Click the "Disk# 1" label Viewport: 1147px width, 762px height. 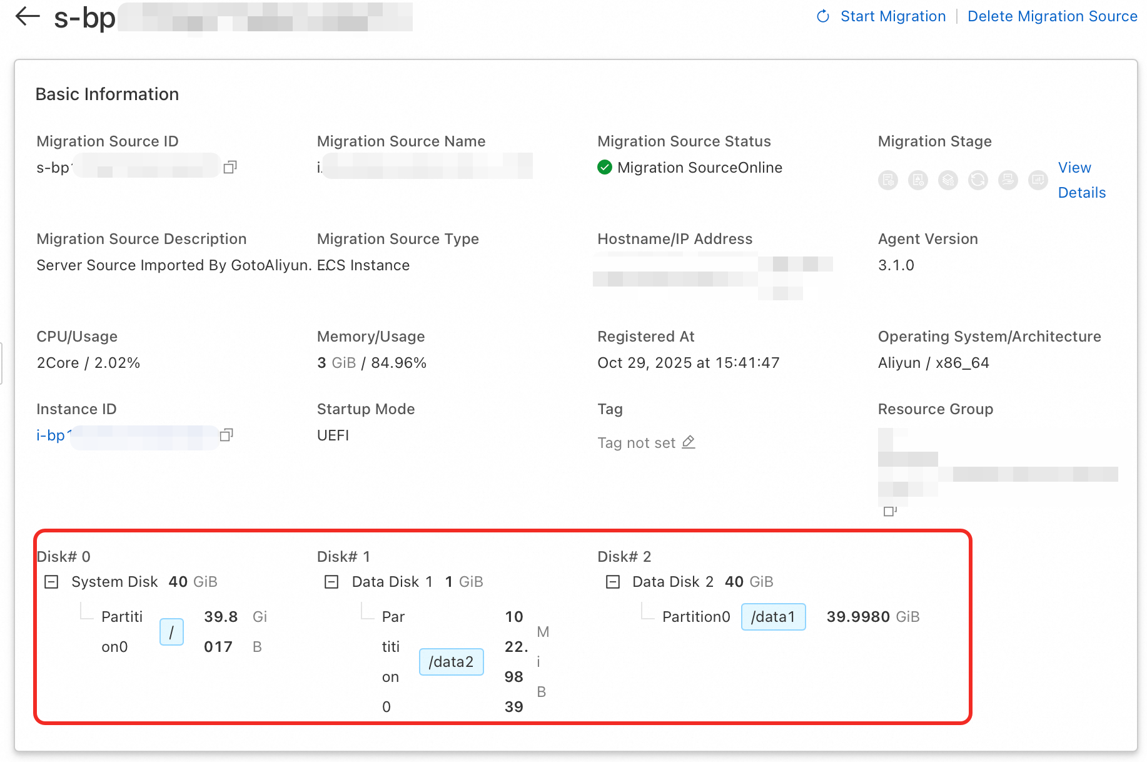pyautogui.click(x=343, y=557)
